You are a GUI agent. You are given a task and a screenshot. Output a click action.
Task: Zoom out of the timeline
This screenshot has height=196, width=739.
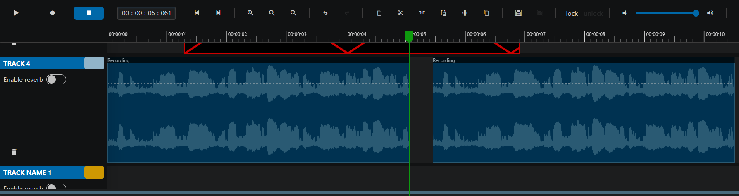(x=272, y=13)
